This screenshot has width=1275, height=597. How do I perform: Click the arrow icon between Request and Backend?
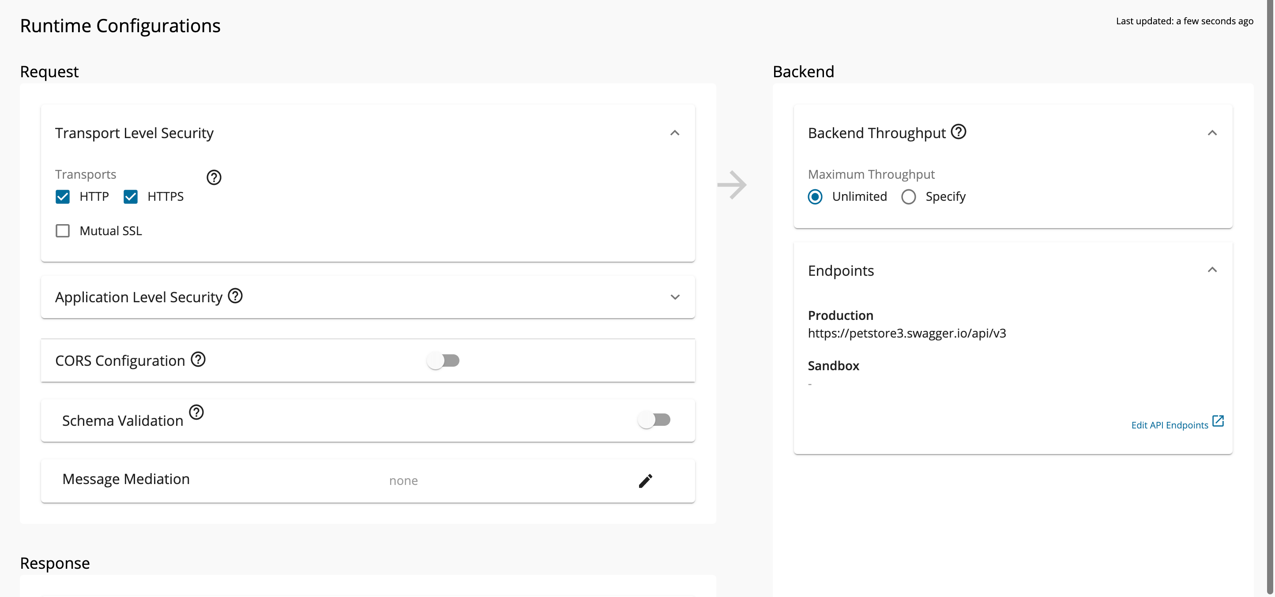[732, 185]
